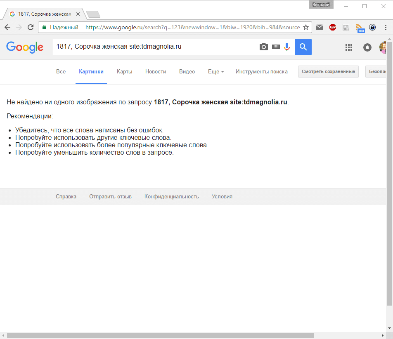Click the cut-off Безопасный поиск button
The image size is (393, 339).
point(376,72)
